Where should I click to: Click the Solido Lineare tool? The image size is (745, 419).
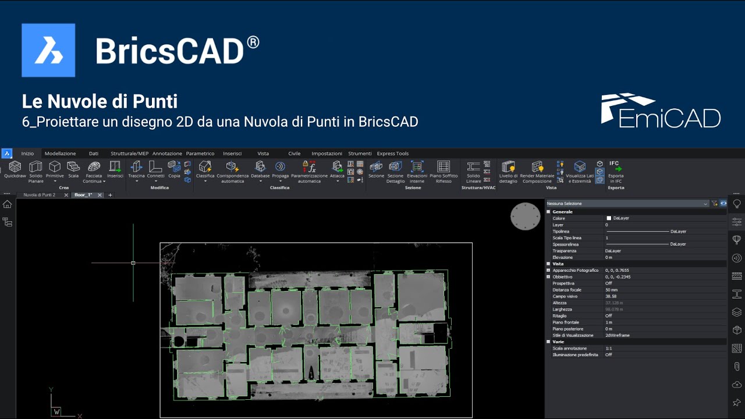[473, 172]
